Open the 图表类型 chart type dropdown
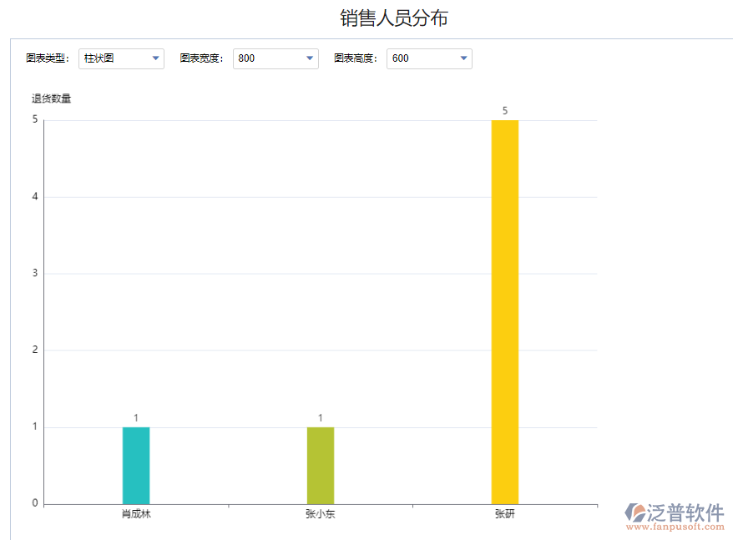733x540 pixels. (121, 58)
